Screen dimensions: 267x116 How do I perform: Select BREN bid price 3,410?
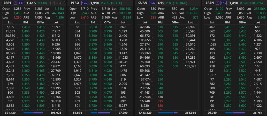click(x=227, y=27)
